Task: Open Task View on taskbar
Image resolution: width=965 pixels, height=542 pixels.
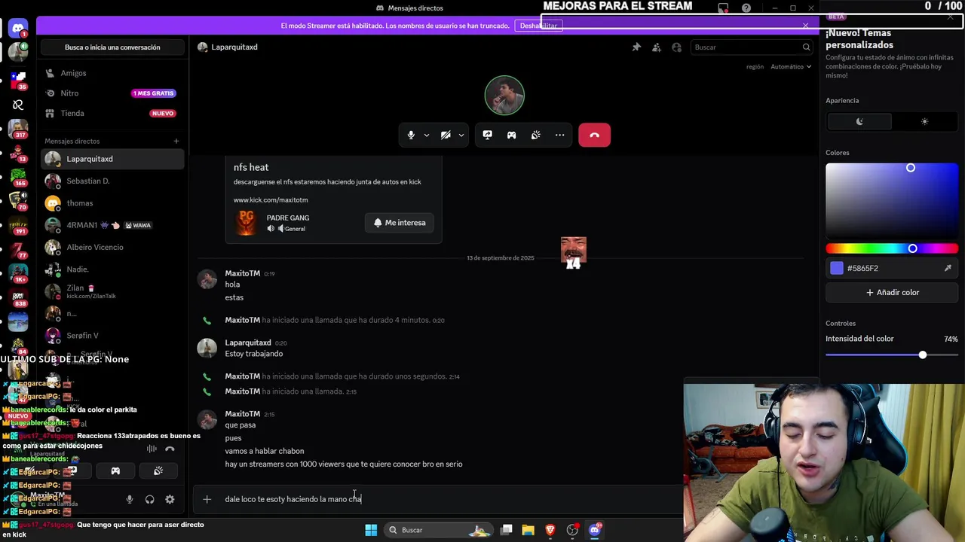Action: (x=507, y=530)
